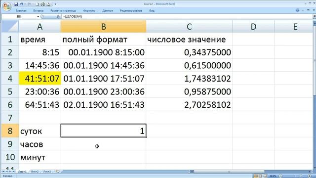The image size is (316, 178).
Task: Open the Данные ribbon tab
Action: pos(108,11)
